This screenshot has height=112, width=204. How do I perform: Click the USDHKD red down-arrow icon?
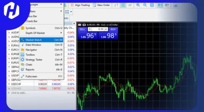pos(9,88)
